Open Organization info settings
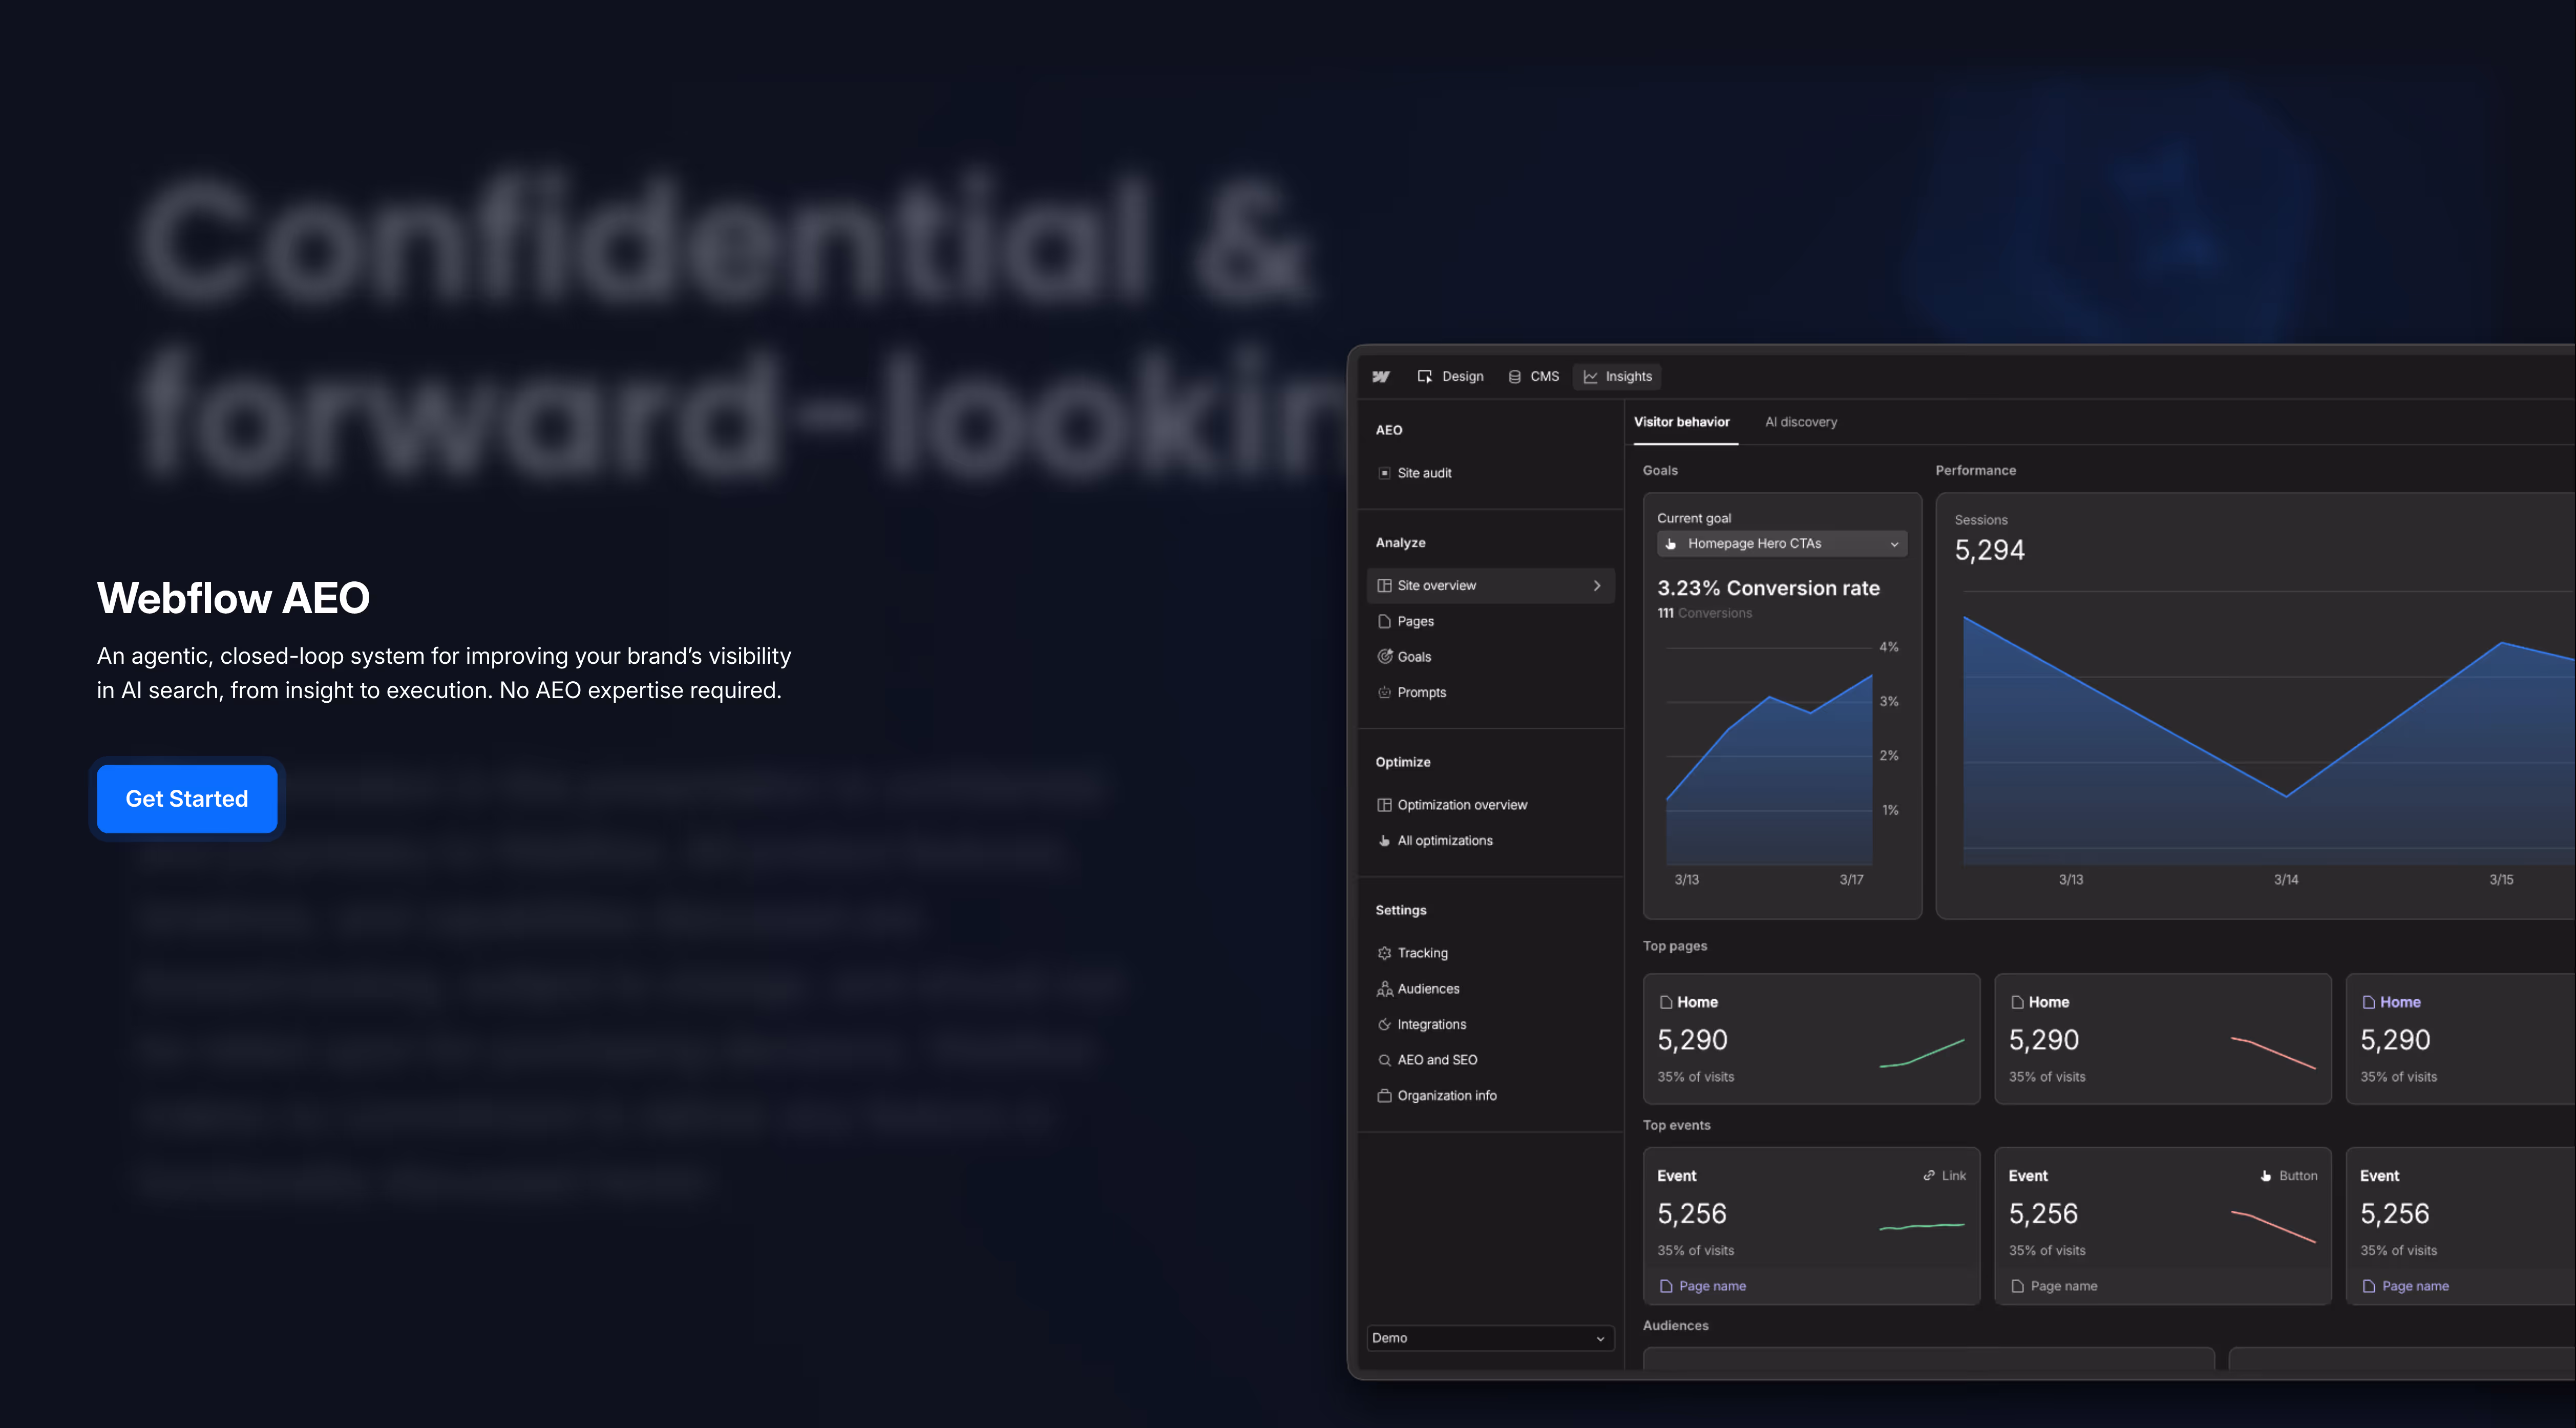The image size is (2576, 1428). tap(1446, 1095)
